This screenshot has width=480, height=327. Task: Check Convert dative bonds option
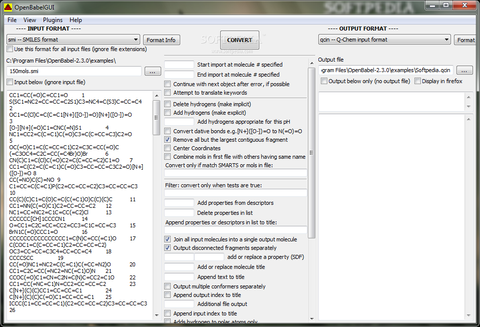pos(168,131)
